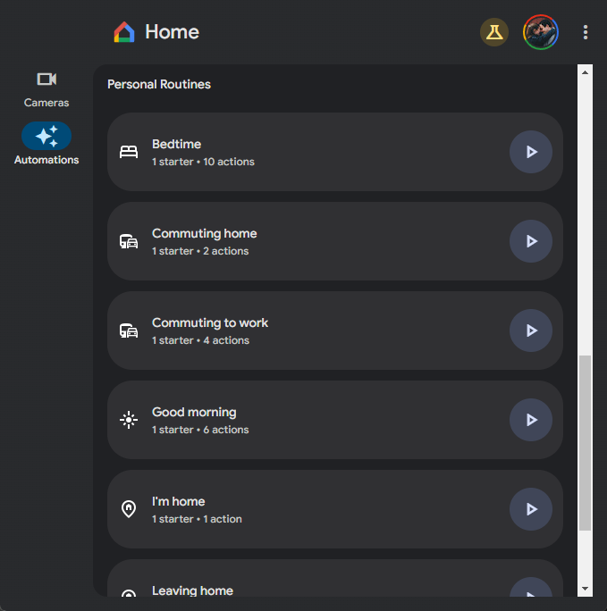Switch to the Cameras tab

click(46, 89)
